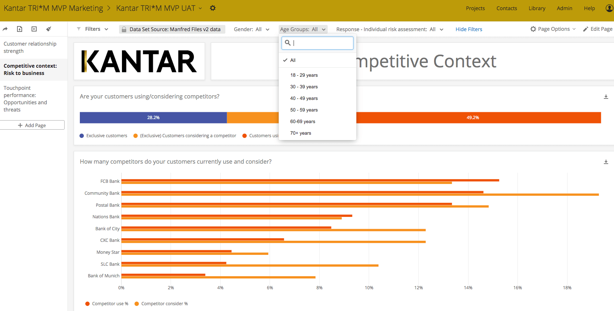
Task: Click the Hide Filters link
Action: coord(469,29)
